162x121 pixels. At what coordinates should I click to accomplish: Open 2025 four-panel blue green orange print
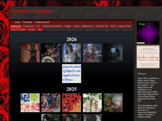pos(30,103)
